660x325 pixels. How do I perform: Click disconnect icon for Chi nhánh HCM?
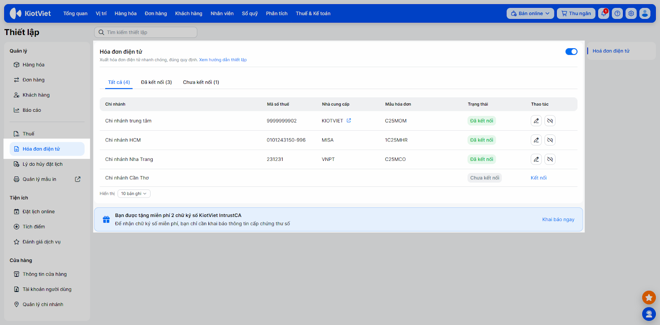click(550, 140)
